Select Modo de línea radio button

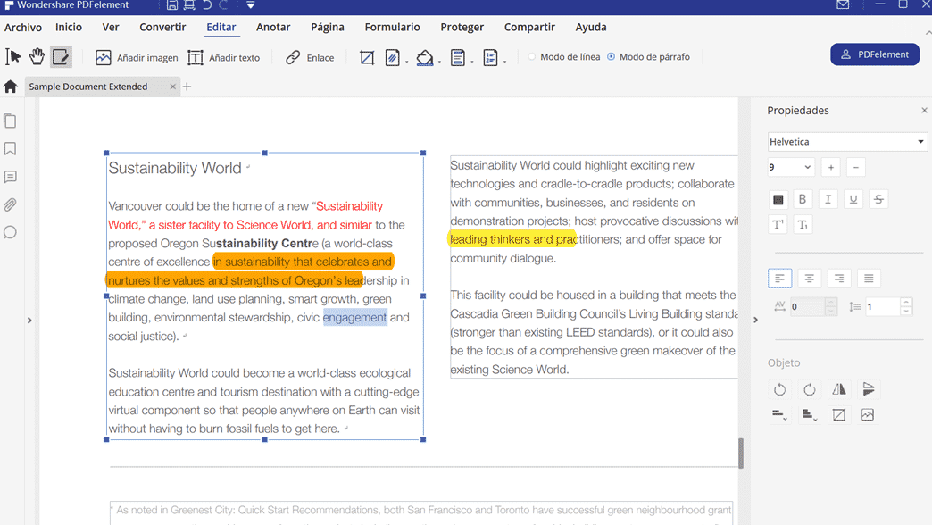532,57
